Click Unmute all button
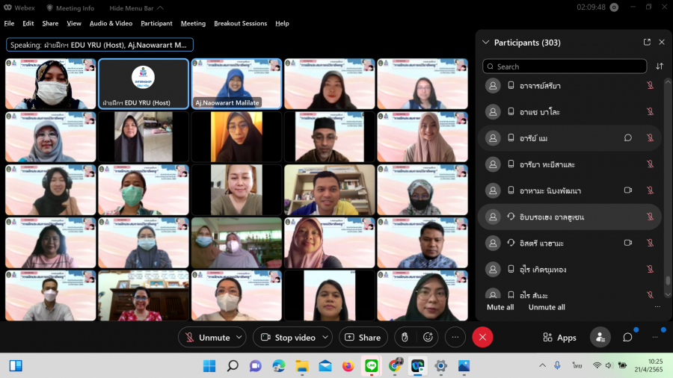673x378 pixels. pyautogui.click(x=547, y=307)
